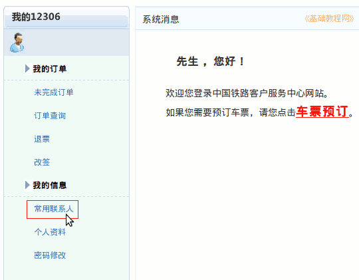The height and width of the screenshot is (280, 359).
Task: Expand the 我的订单 triangle arrow
Action: [x=27, y=69]
